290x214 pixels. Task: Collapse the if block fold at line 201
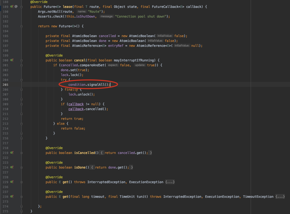tap(22, 65)
